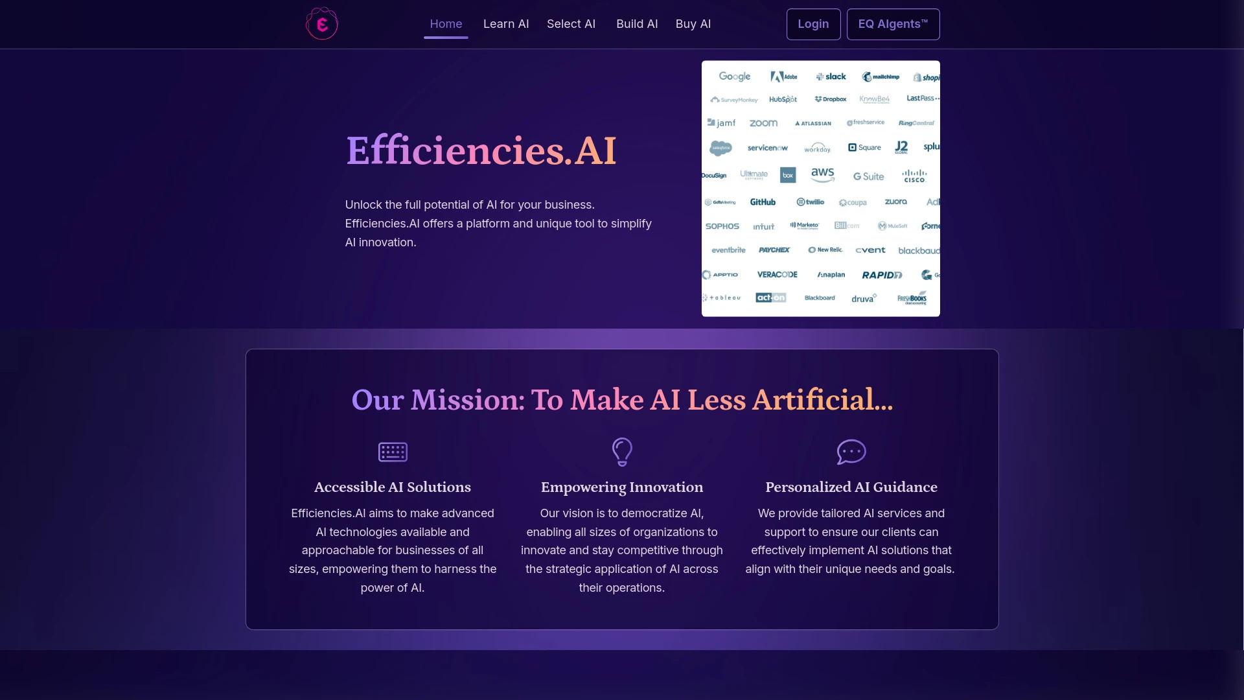
Task: Click the lightbulb innovation icon
Action: point(621,451)
